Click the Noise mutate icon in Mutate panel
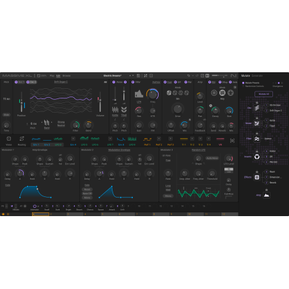Screen dimensions: 289x289 click(257, 123)
